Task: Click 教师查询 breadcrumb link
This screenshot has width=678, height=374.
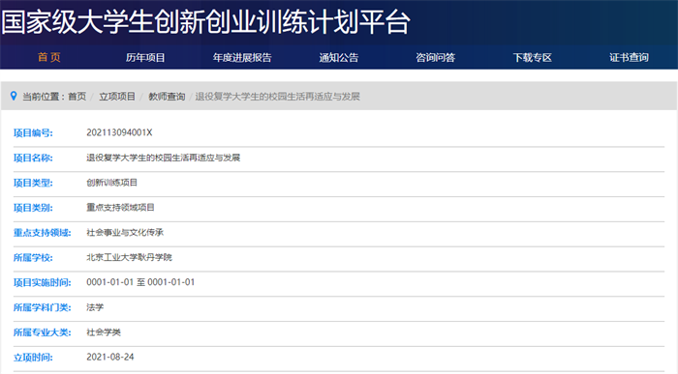Action: click(x=167, y=97)
